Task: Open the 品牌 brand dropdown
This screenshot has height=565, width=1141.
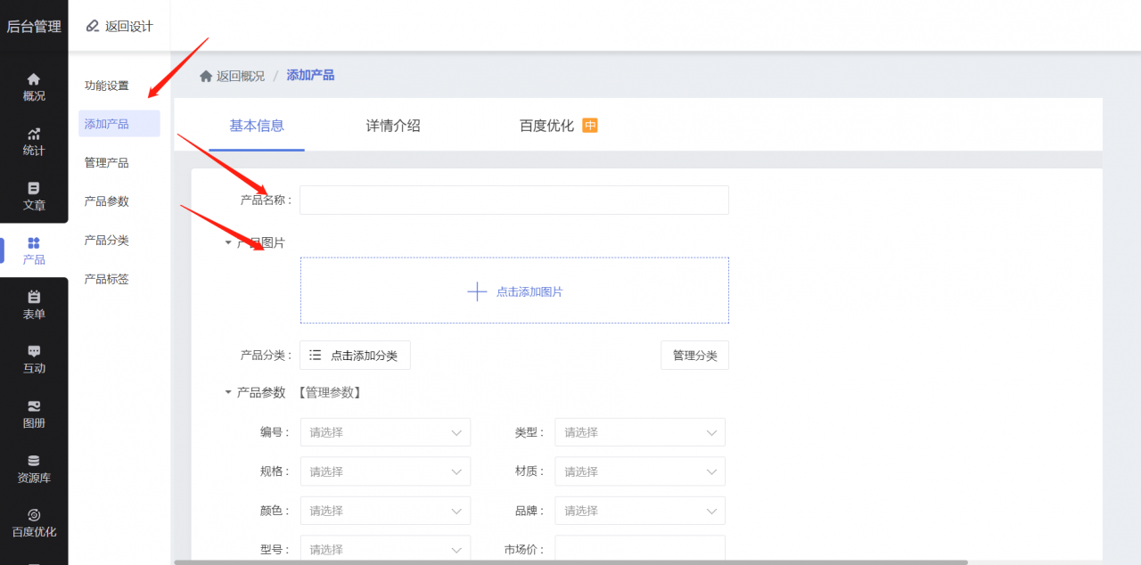Action: [639, 511]
